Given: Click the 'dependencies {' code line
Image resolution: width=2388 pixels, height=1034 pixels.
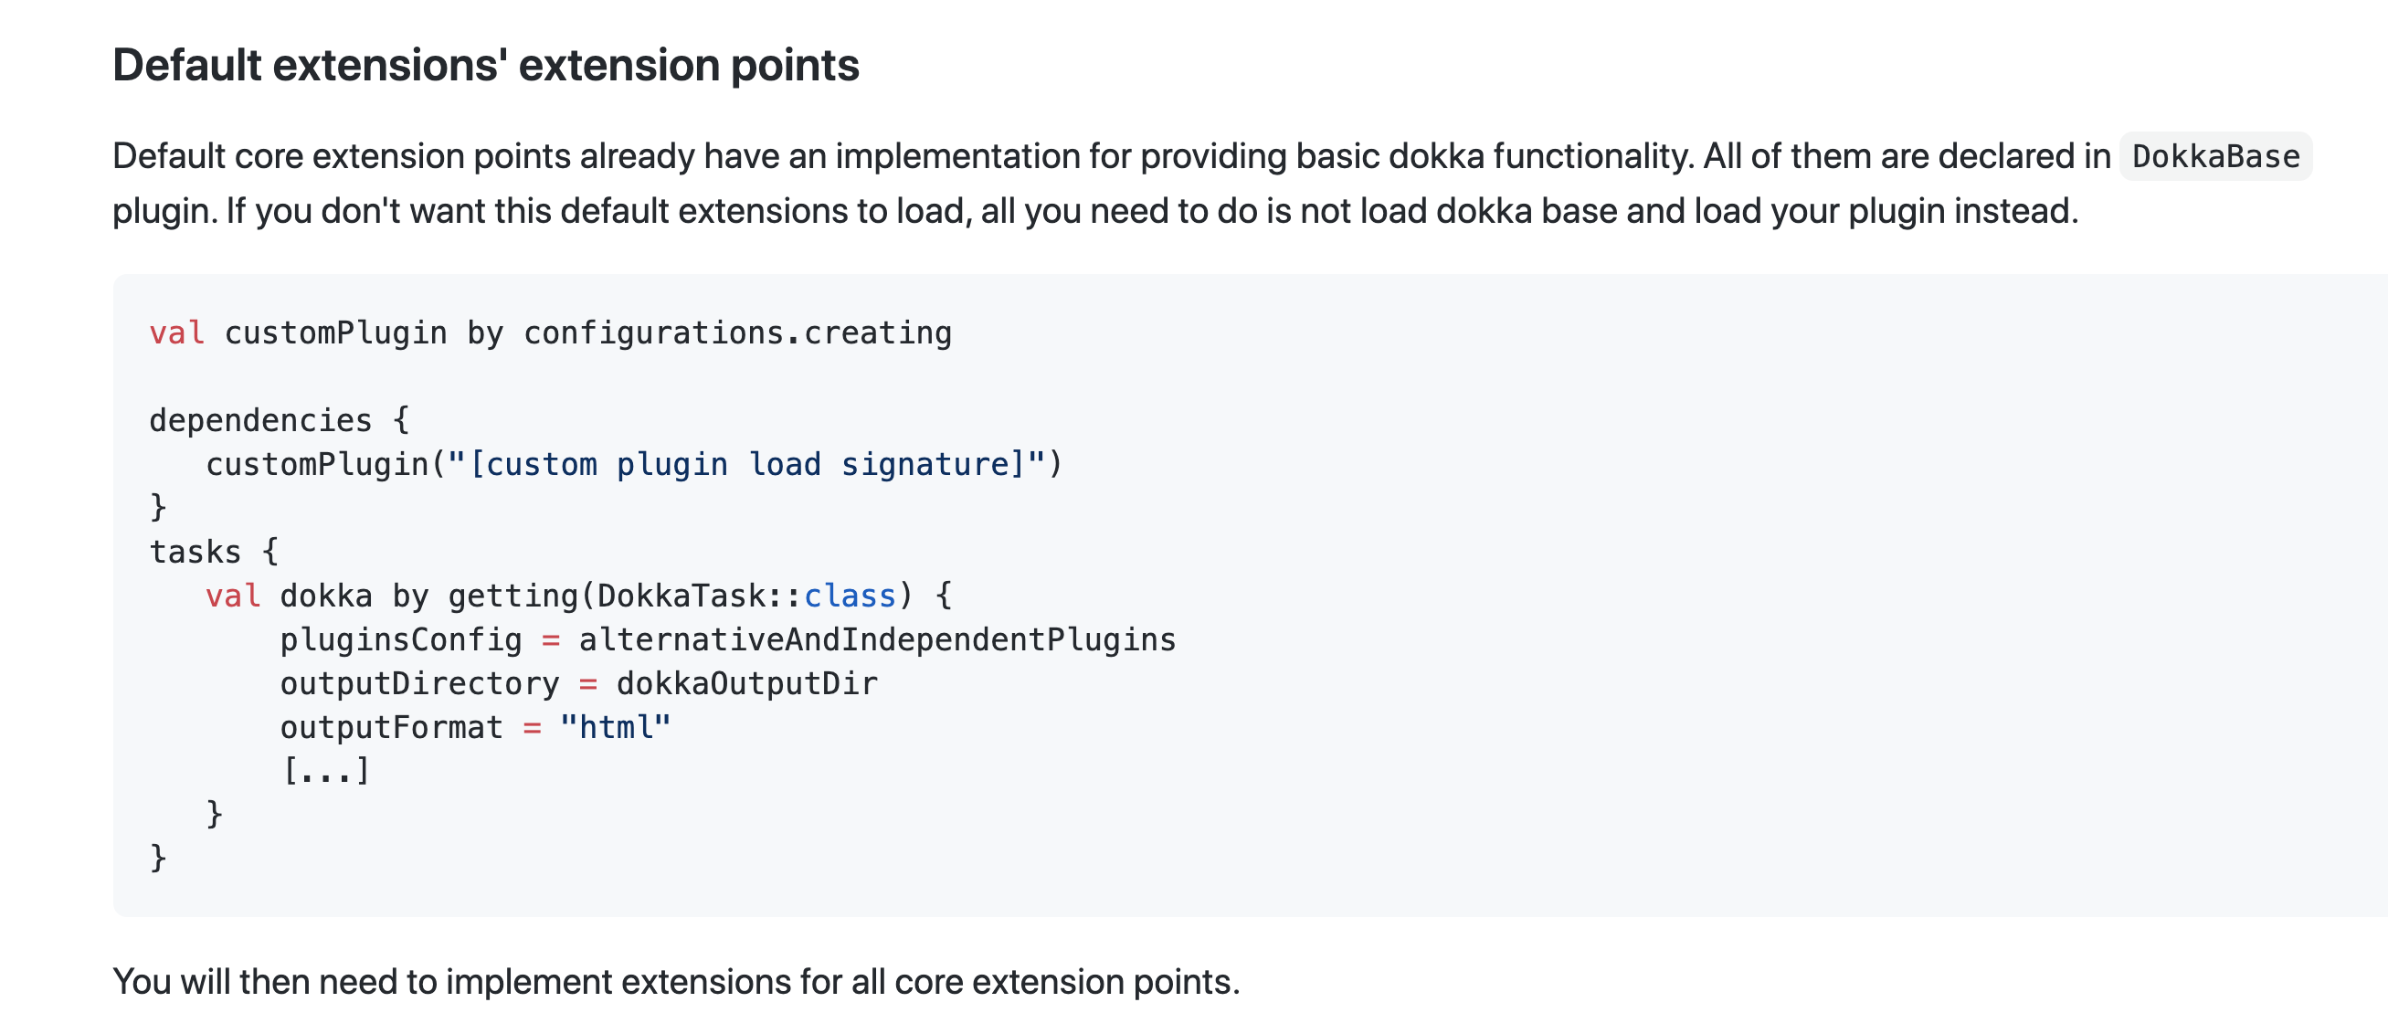Looking at the screenshot, I should click(x=279, y=419).
